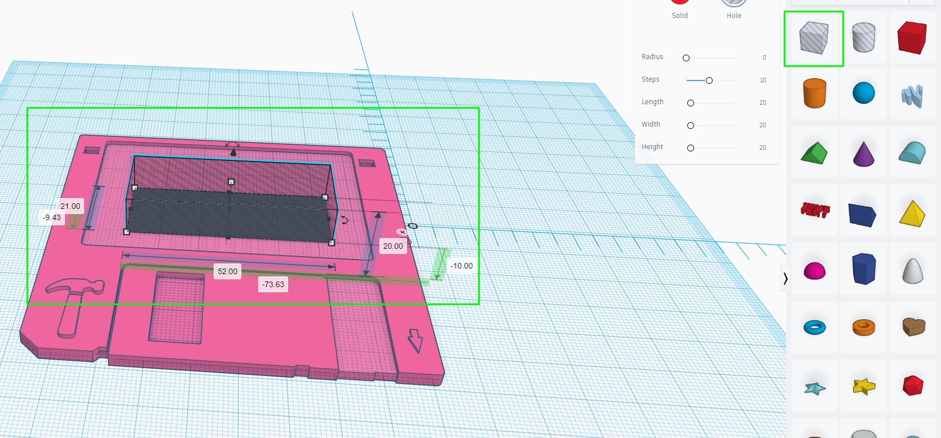Select the light blue pointed Star shape

[x=815, y=388]
